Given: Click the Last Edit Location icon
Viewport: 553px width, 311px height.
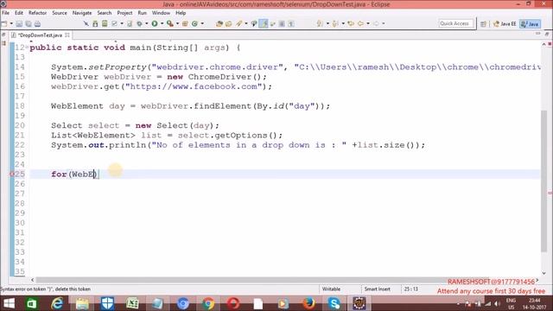Looking at the screenshot, I should click(x=351, y=23).
